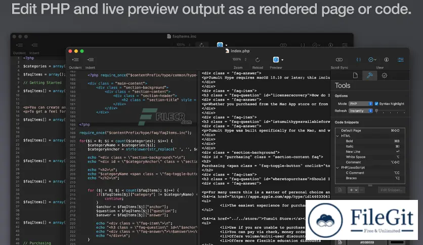The image size is (423, 245).
Task: Click Outdent icon in faqItems.inc window
Action: (x=19, y=45)
